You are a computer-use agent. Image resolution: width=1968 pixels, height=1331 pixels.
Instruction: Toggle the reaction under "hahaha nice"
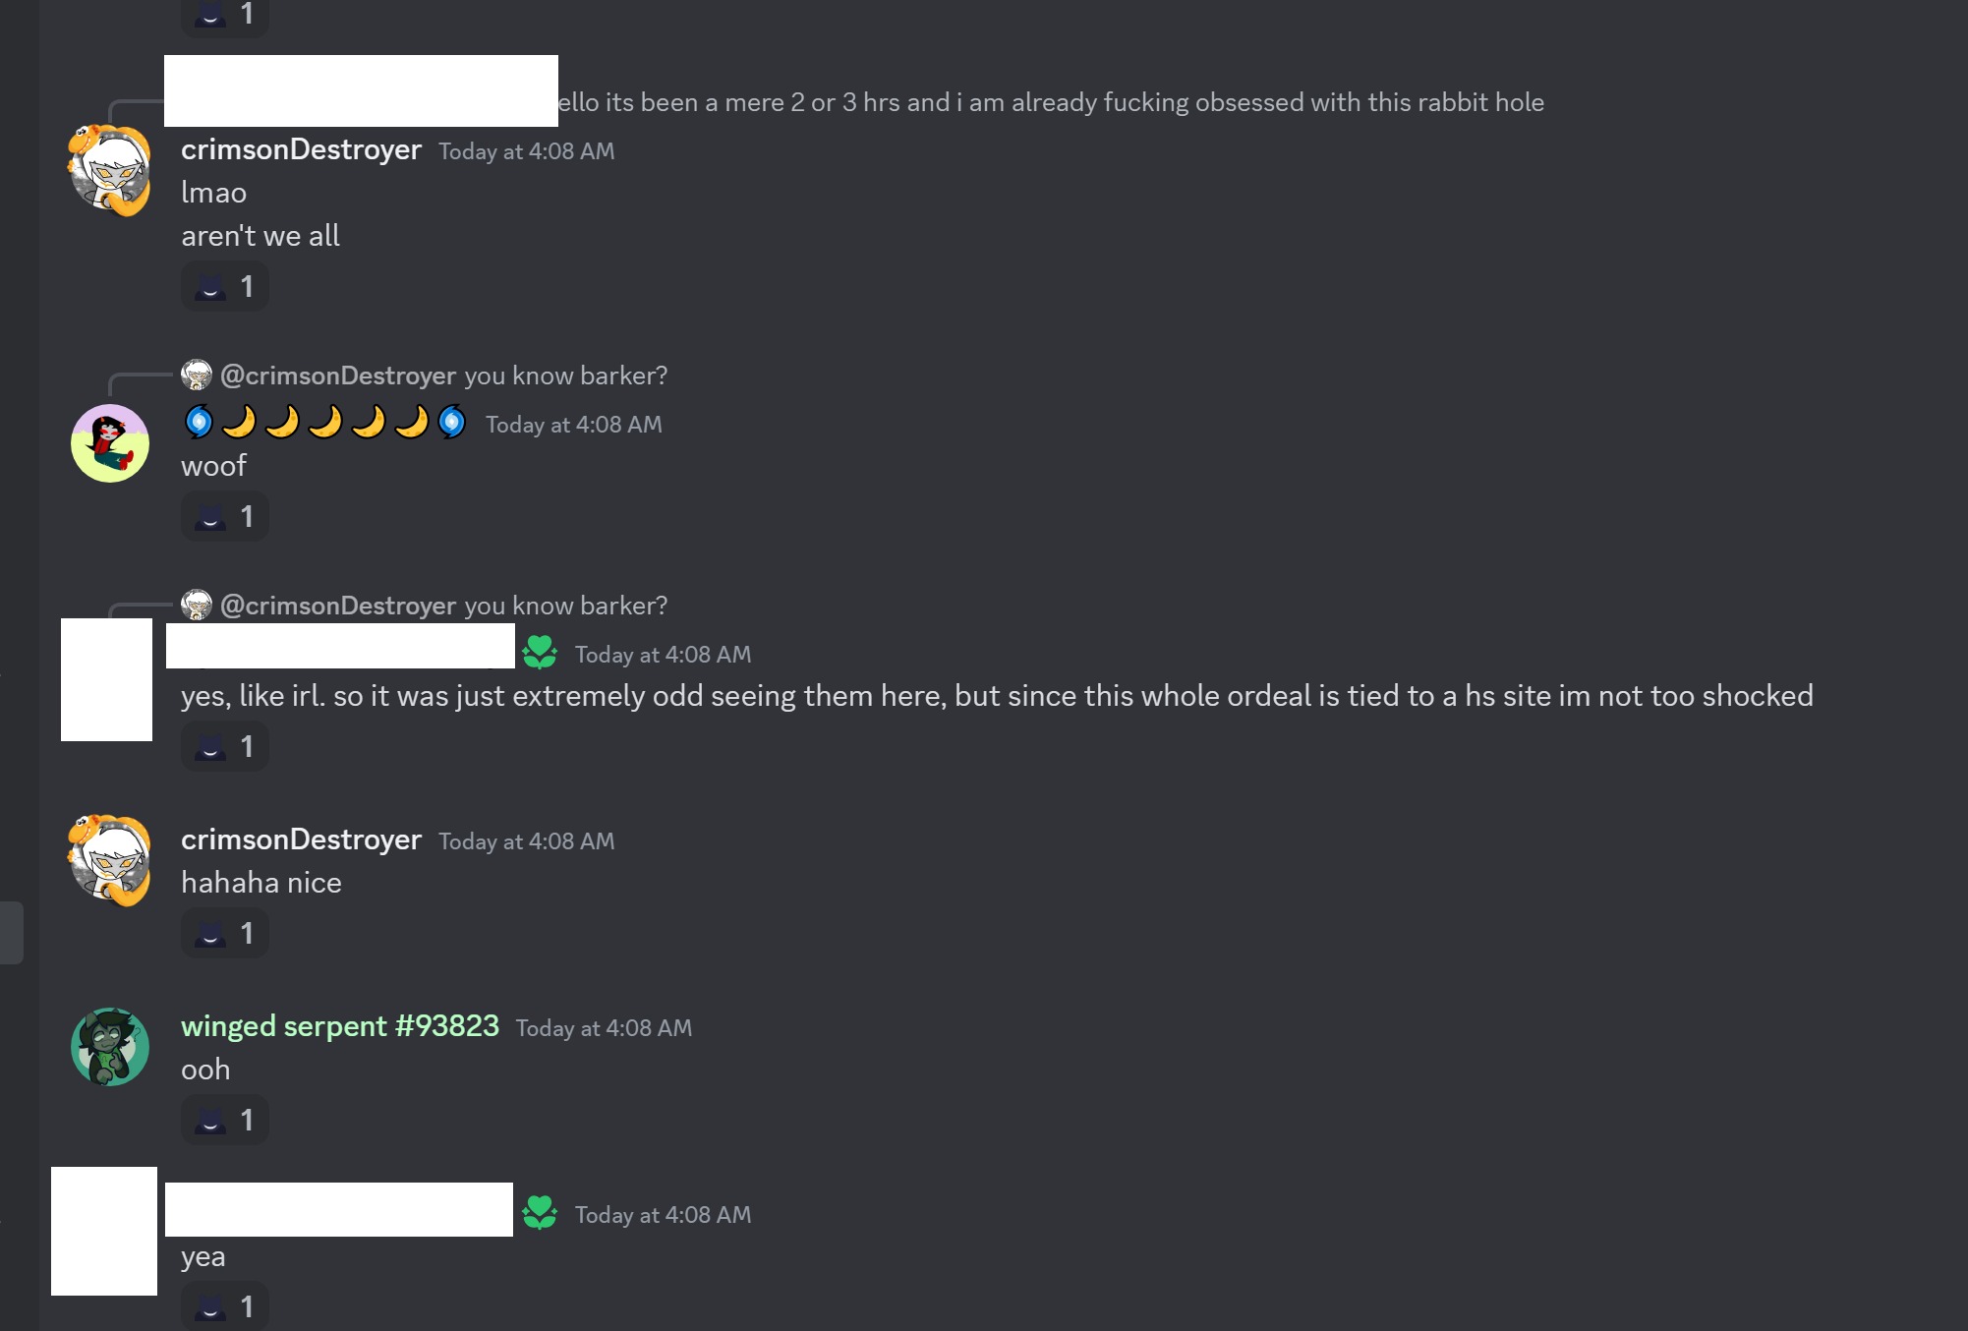(x=225, y=934)
